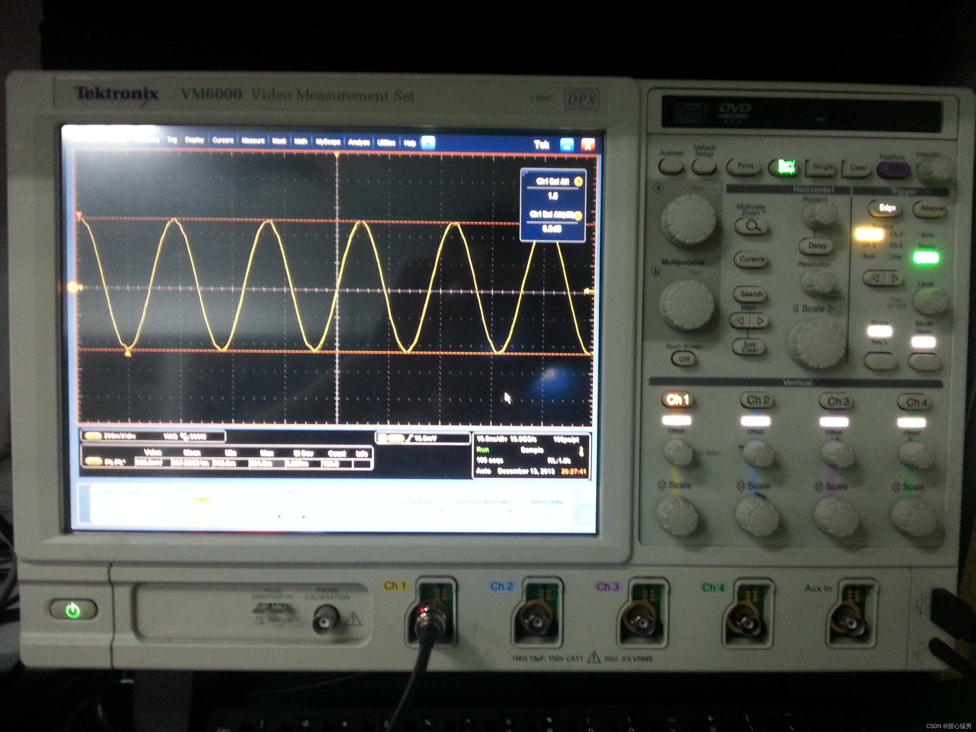Click the Set/Clear mark button
This screenshot has width=976, height=732.
pyautogui.click(x=750, y=347)
